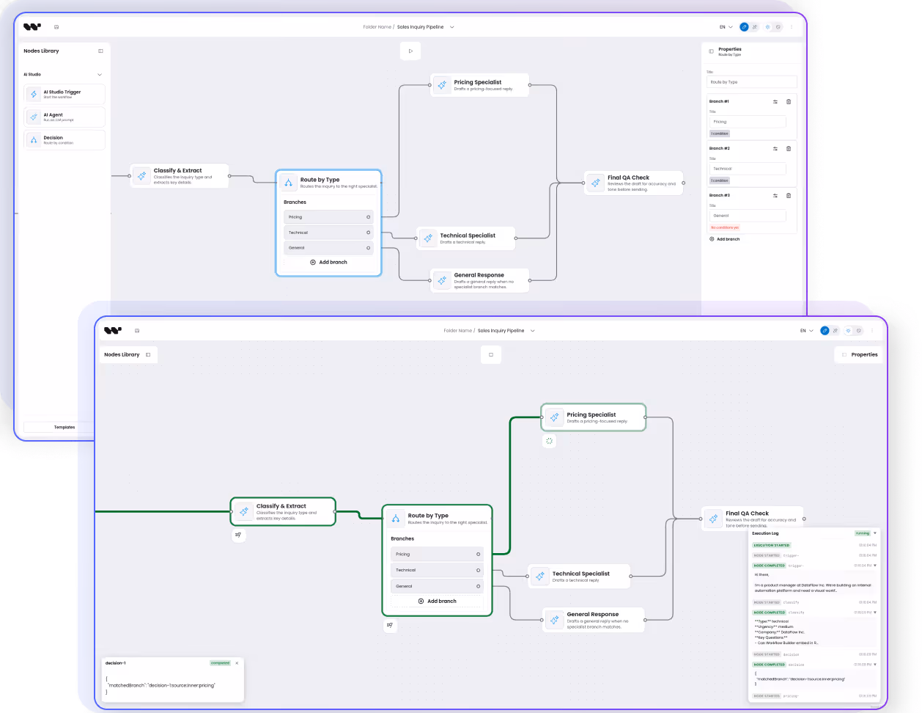
Task: Select the General branch row in the back window node
Action: pos(328,248)
